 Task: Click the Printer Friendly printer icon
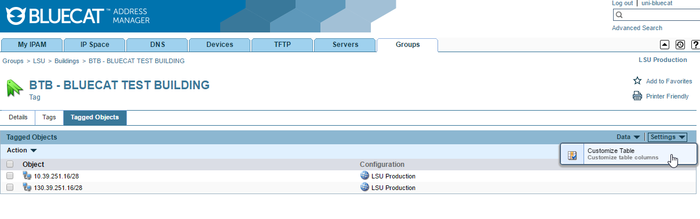[637, 96]
